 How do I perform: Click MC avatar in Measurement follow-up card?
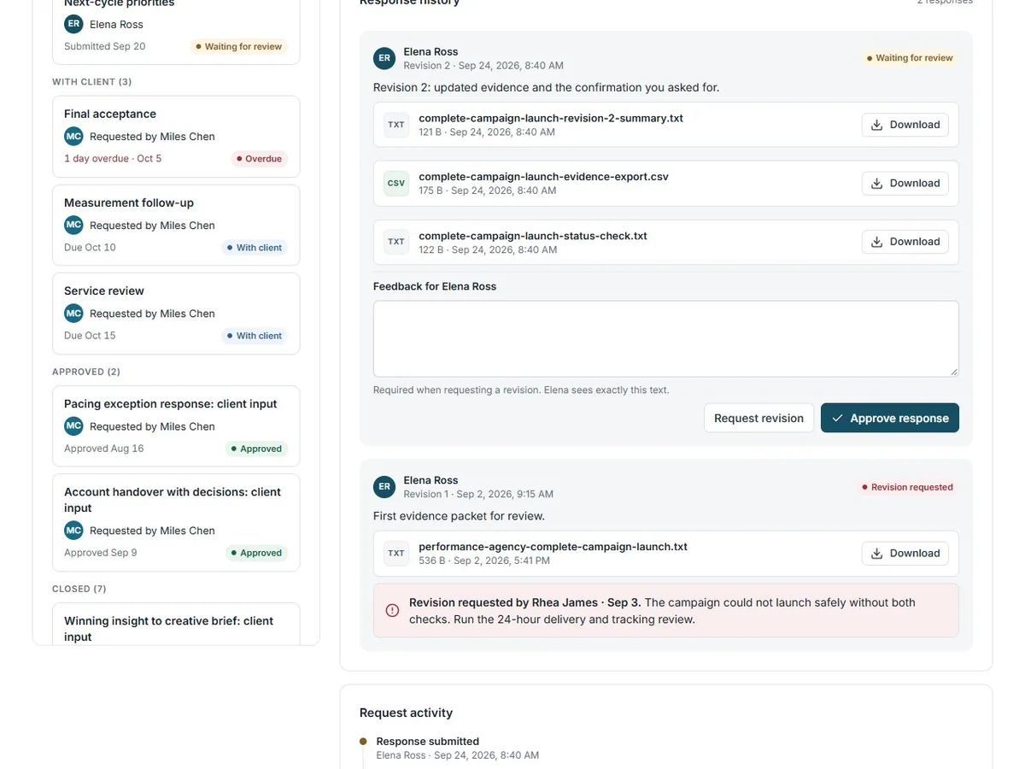74,225
